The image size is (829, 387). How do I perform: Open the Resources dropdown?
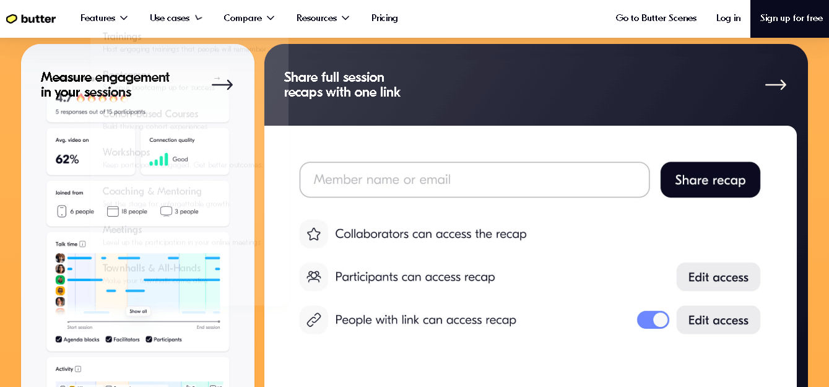point(323,18)
